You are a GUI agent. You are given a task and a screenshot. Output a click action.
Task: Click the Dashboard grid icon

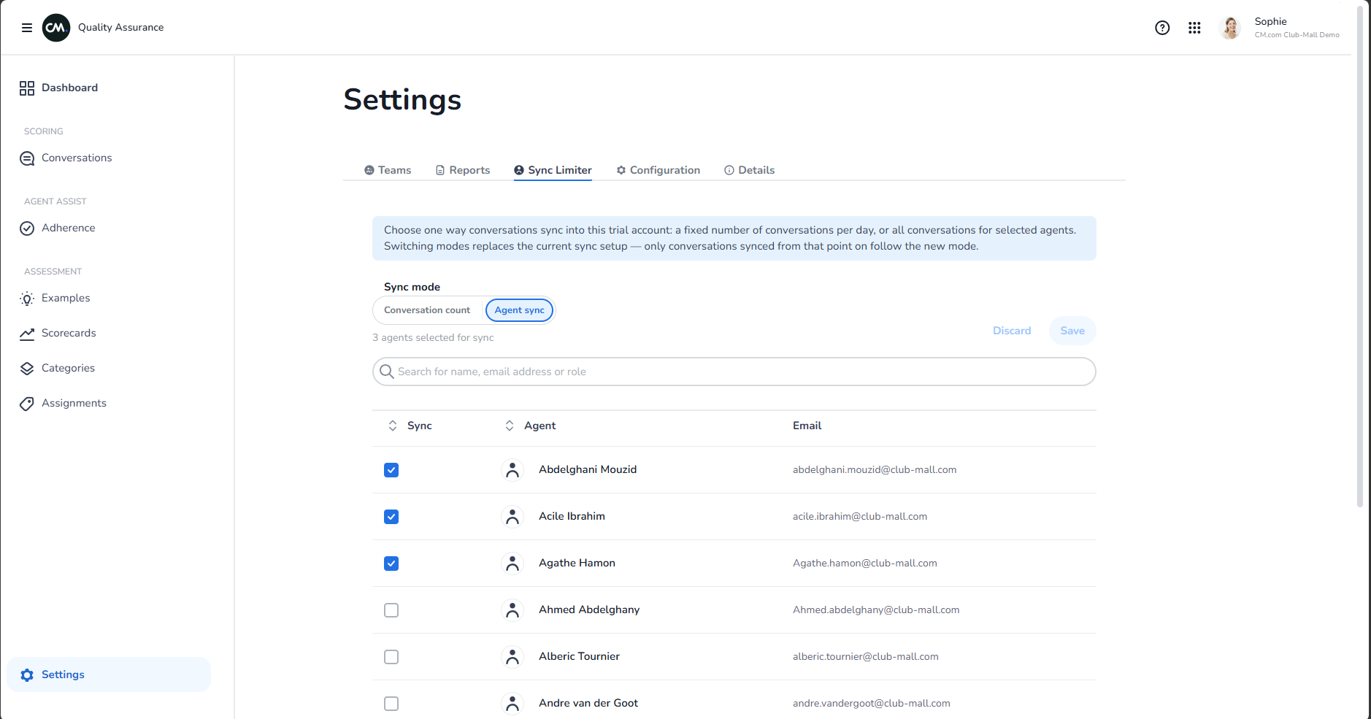tap(27, 88)
